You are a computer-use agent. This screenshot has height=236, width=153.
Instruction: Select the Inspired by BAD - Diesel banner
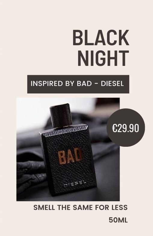[78, 84]
